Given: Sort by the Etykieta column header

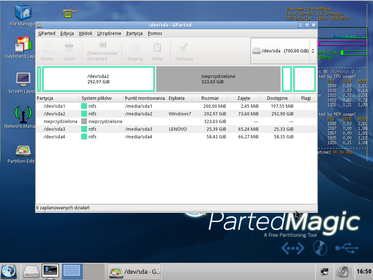Looking at the screenshot, I should coord(180,98).
